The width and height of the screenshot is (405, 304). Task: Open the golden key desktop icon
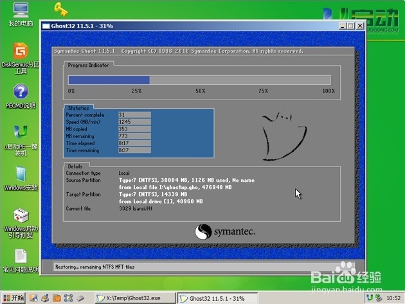tap(60, 10)
